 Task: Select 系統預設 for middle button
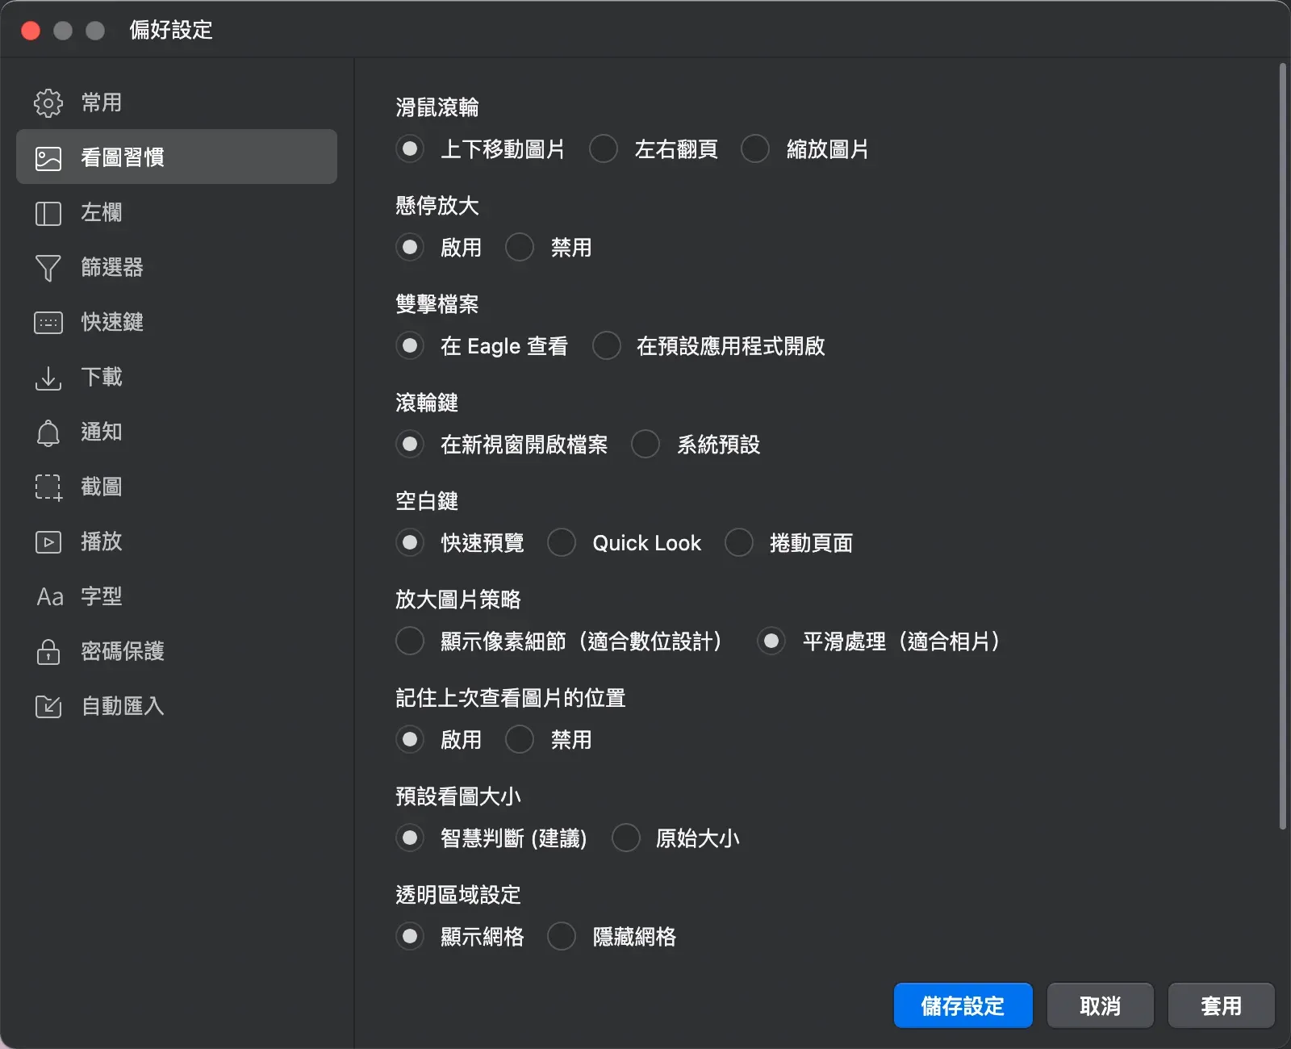point(645,445)
